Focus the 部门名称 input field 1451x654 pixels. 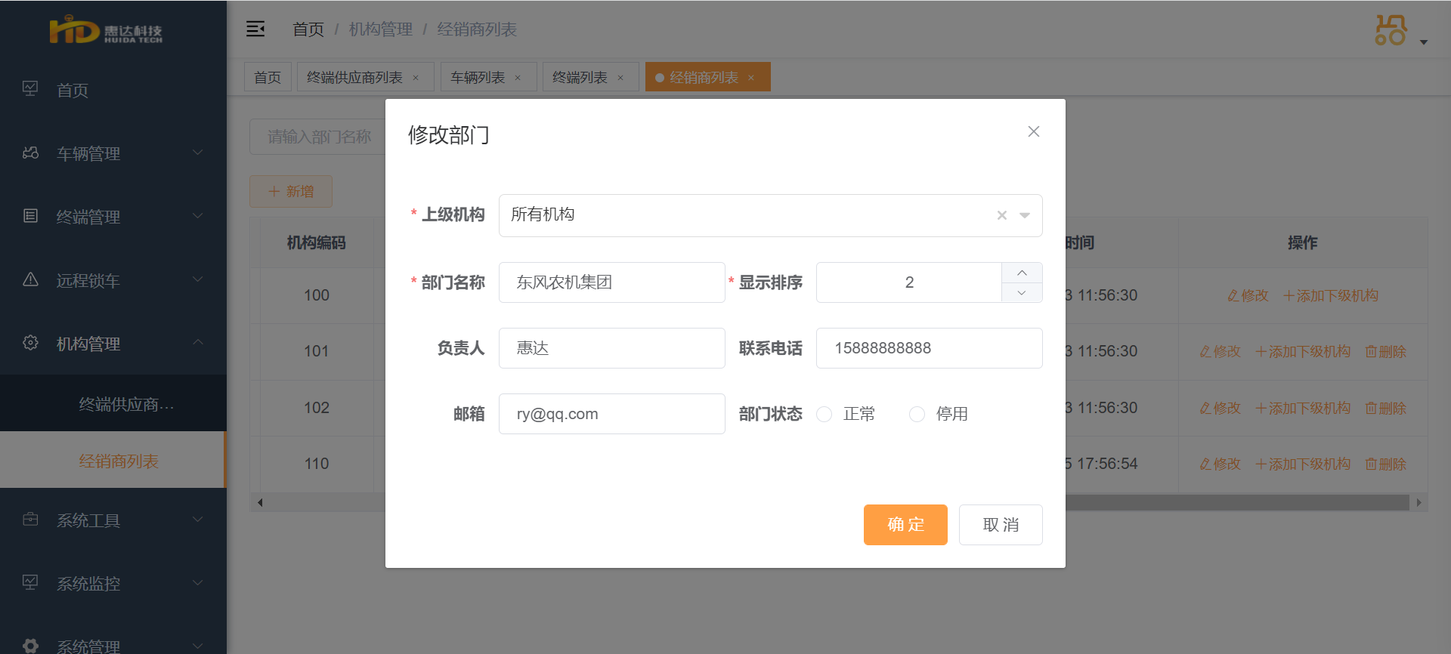coord(612,282)
